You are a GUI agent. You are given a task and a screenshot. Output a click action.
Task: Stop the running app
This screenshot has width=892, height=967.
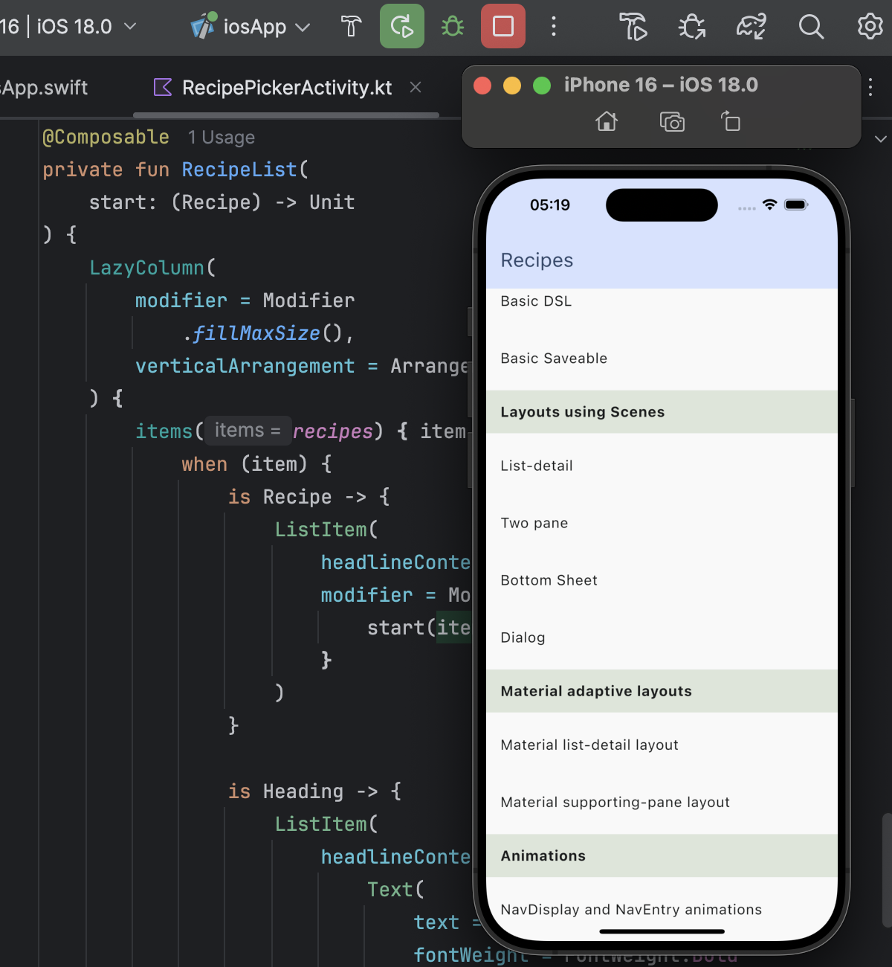(503, 27)
